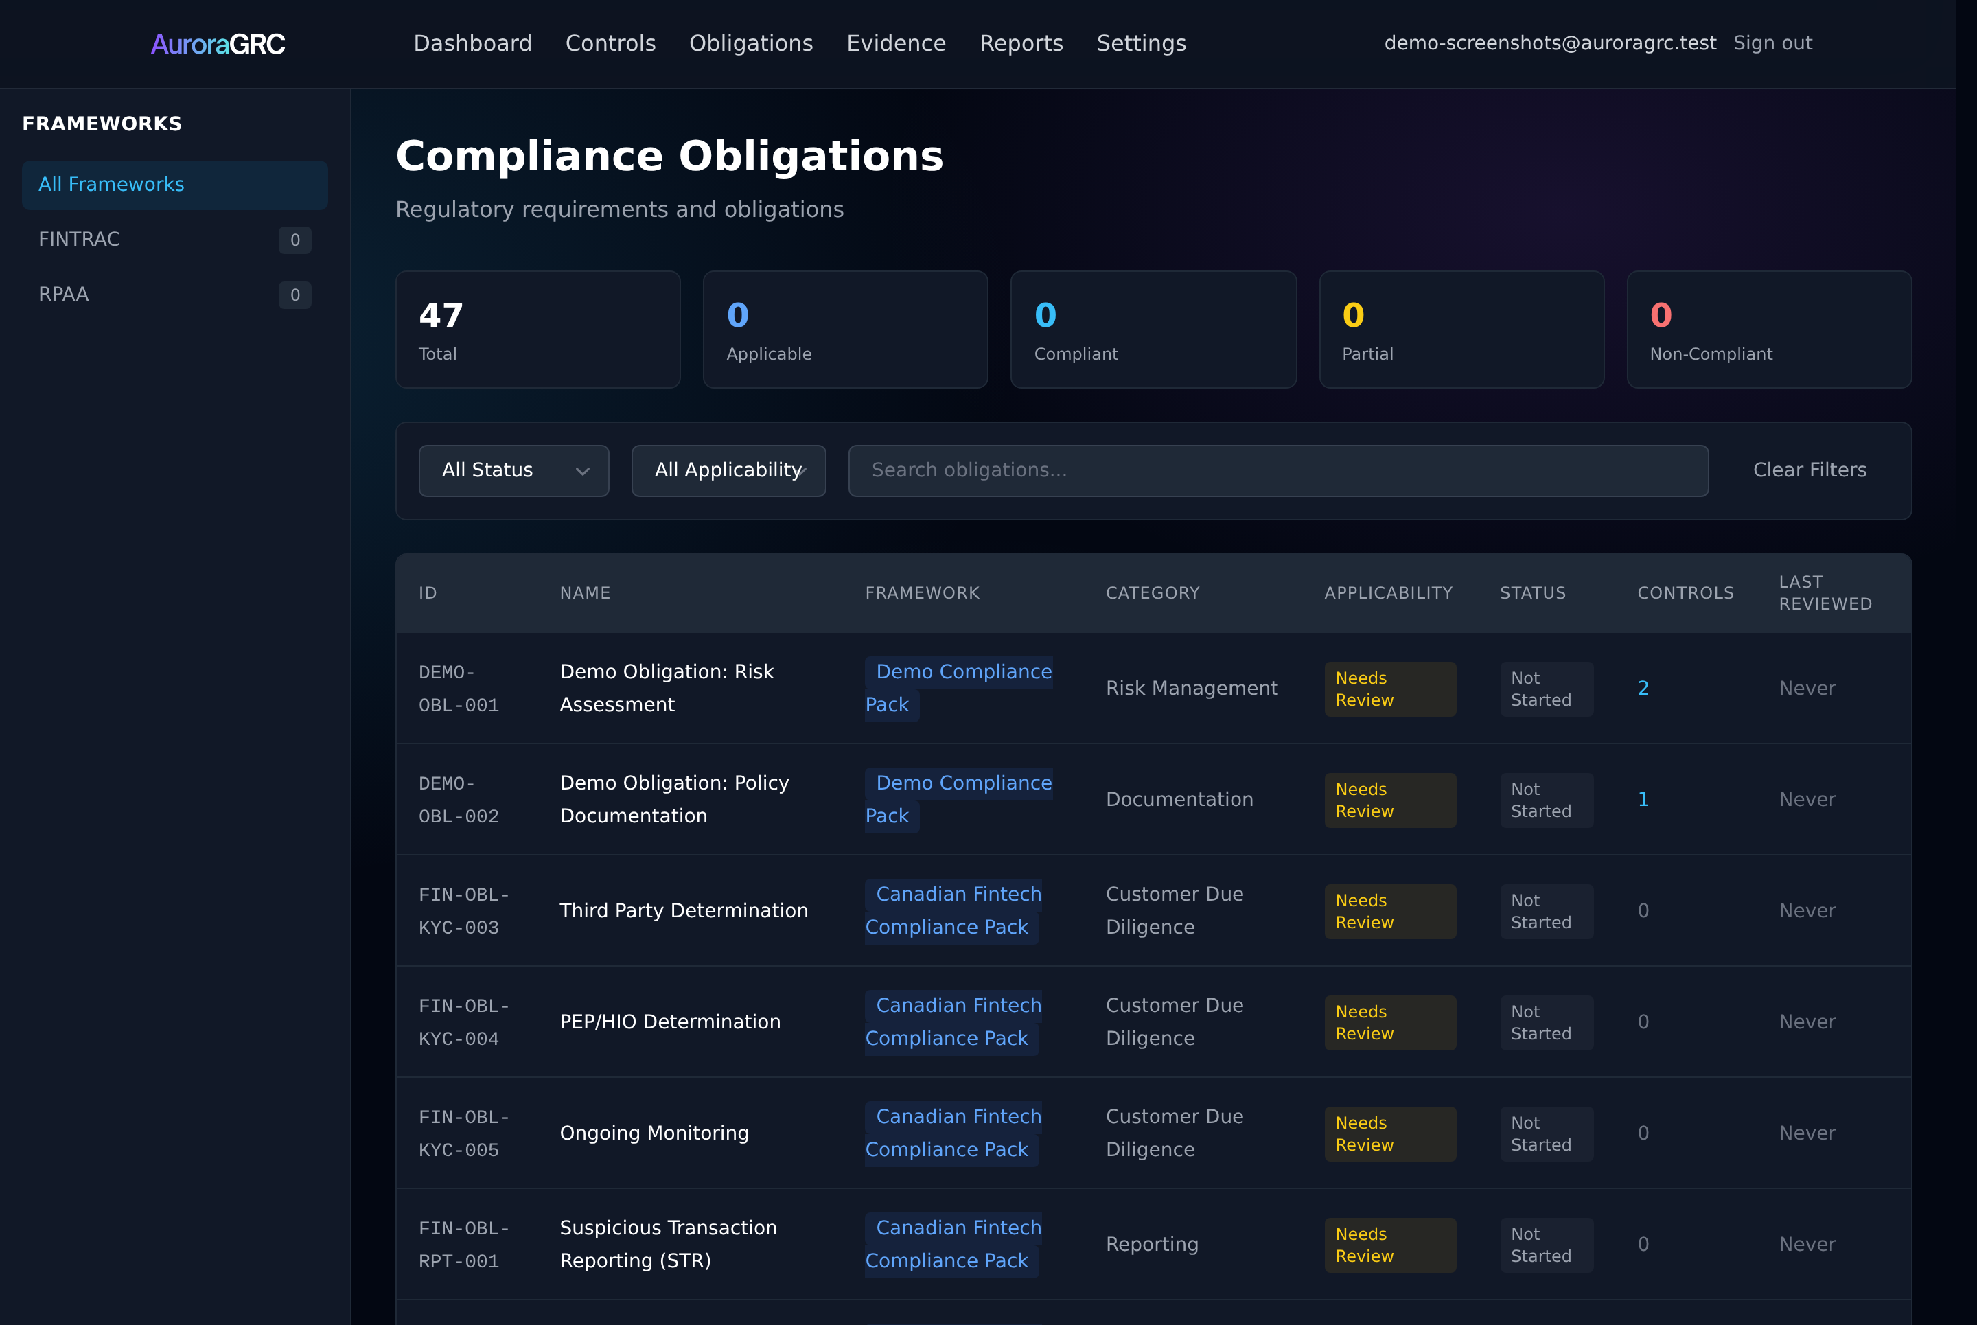Image resolution: width=1977 pixels, height=1325 pixels.
Task: Open the Canadian Fintech Compliance Pack on Third Party Determination
Action: [953, 910]
